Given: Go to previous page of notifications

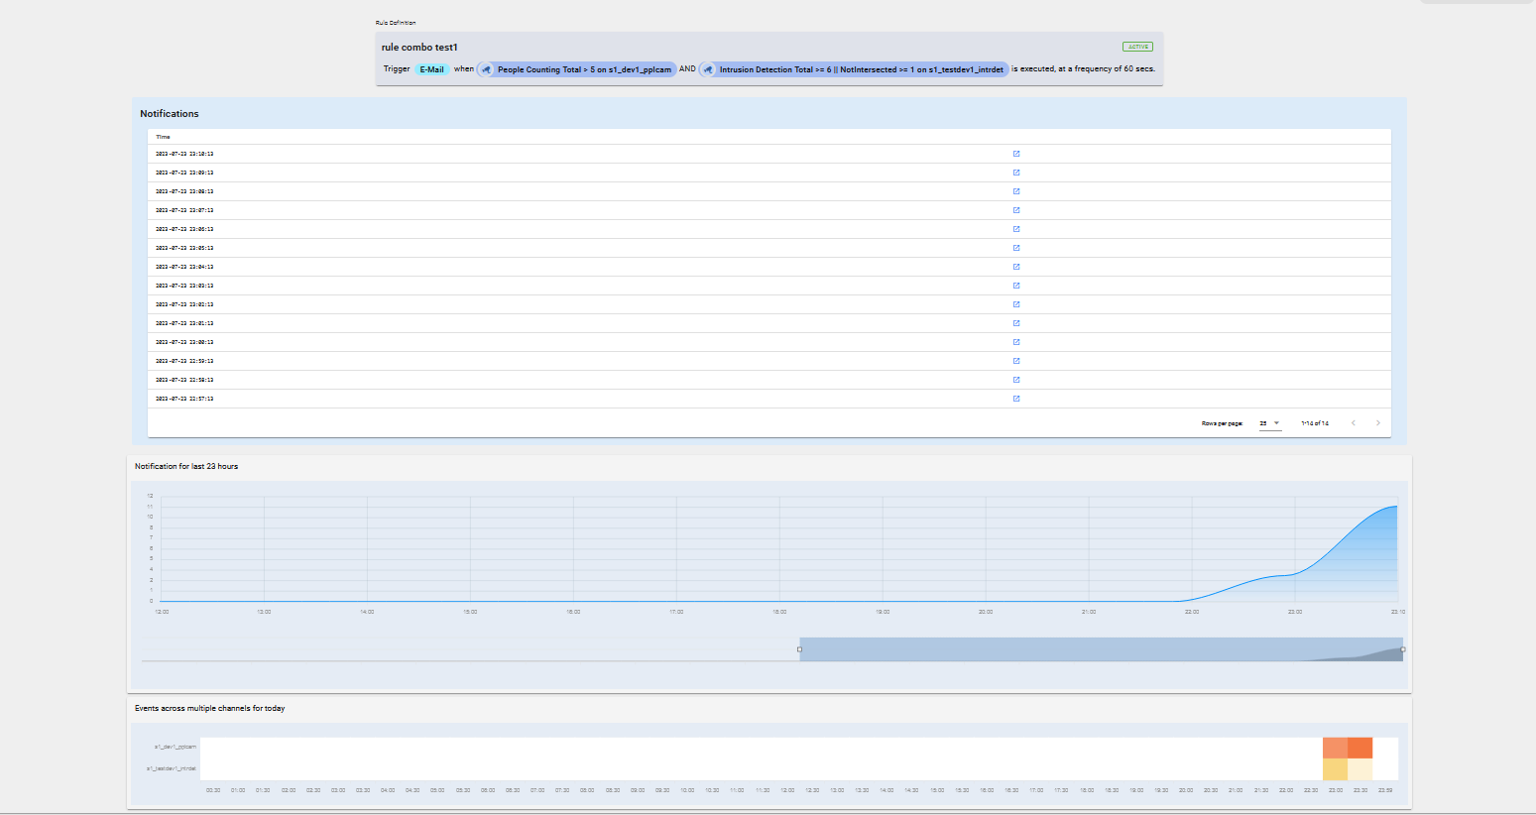Looking at the screenshot, I should [1354, 423].
